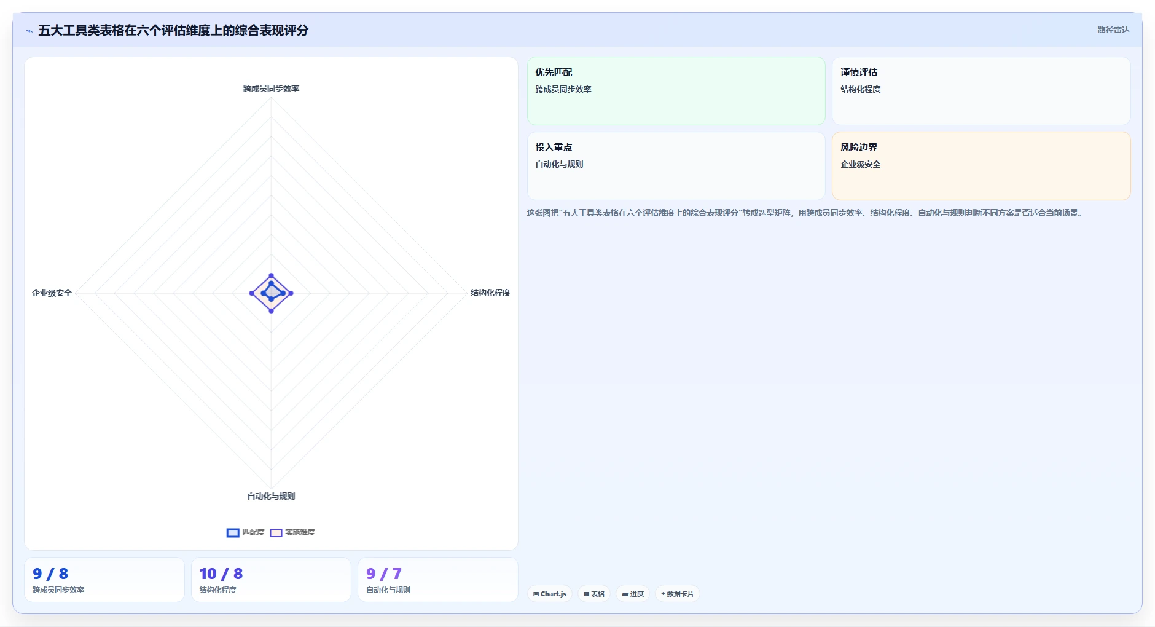Click the 企业级安全 radar axis label

52,293
